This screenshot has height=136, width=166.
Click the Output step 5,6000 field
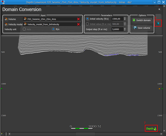(x=117, y=29)
